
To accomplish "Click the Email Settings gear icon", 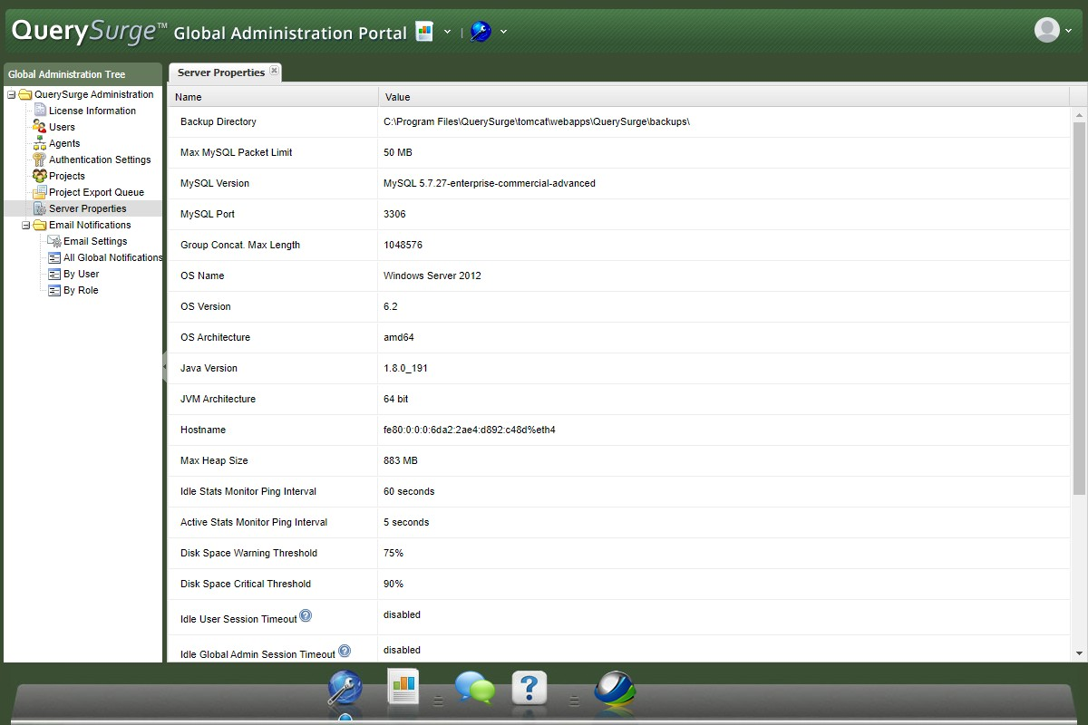I will (54, 241).
